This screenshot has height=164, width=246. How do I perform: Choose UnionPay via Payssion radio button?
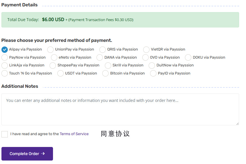pyautogui.click(x=50, y=49)
